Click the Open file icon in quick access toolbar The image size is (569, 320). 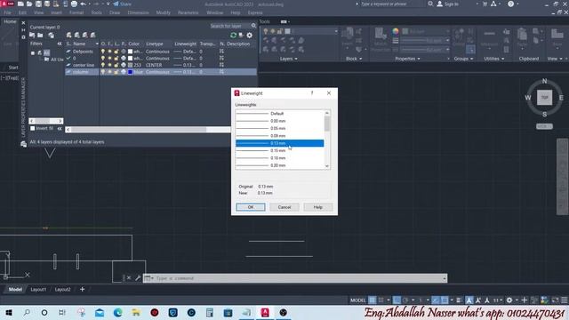[x=29, y=4]
